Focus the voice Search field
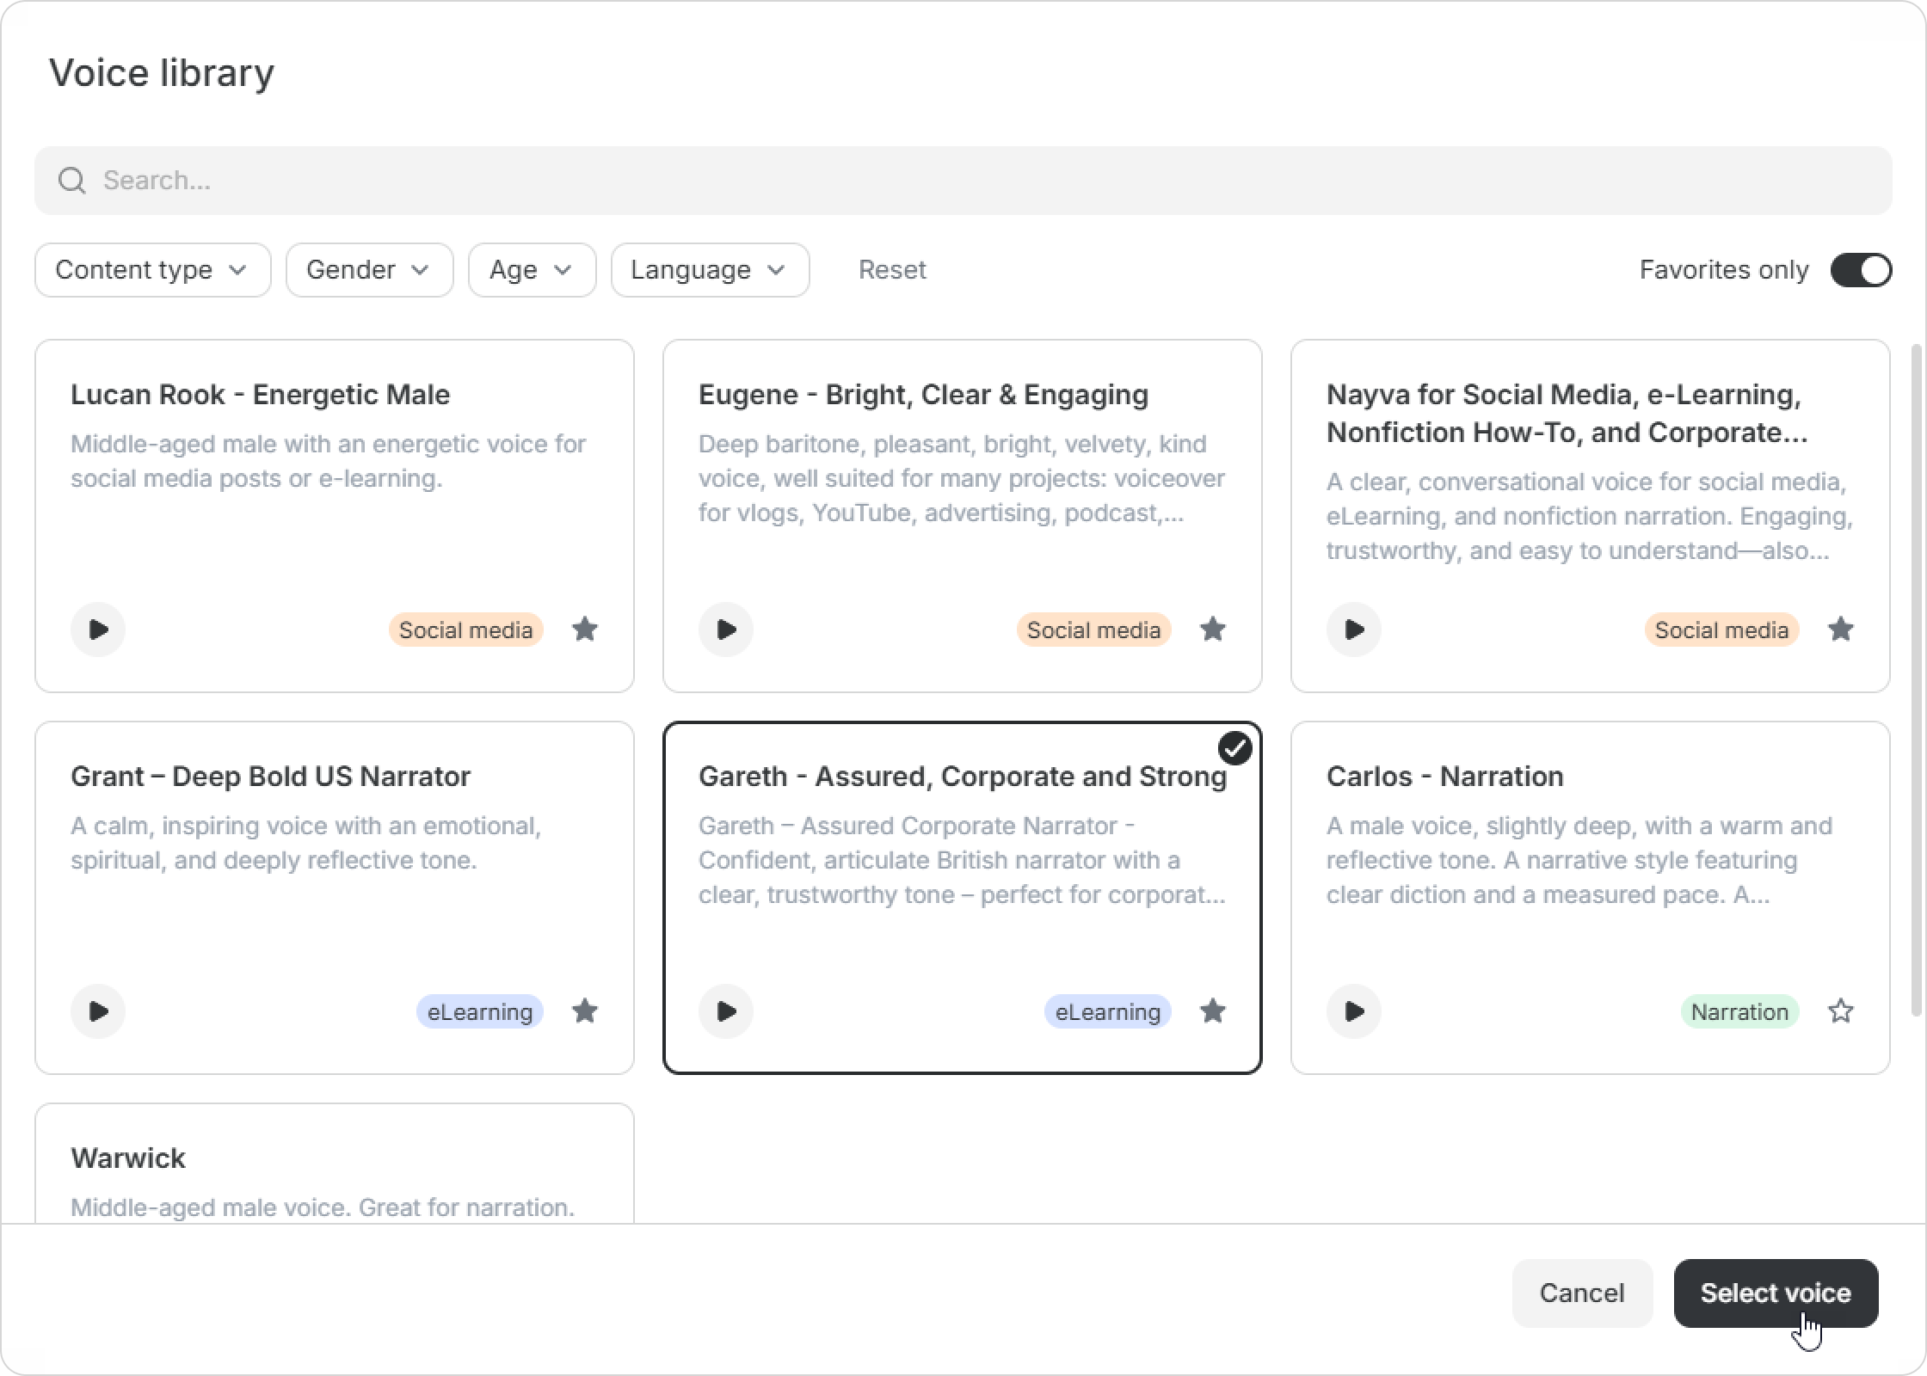 [963, 181]
